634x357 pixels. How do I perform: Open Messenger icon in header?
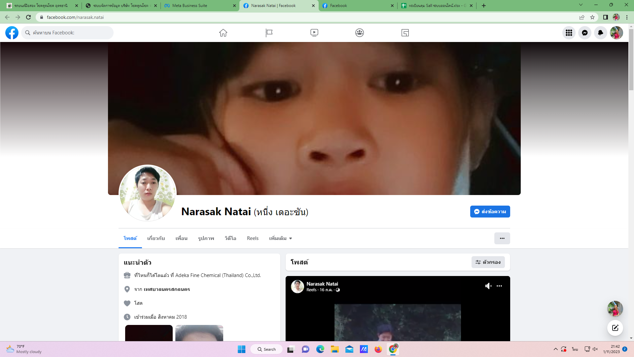point(584,33)
